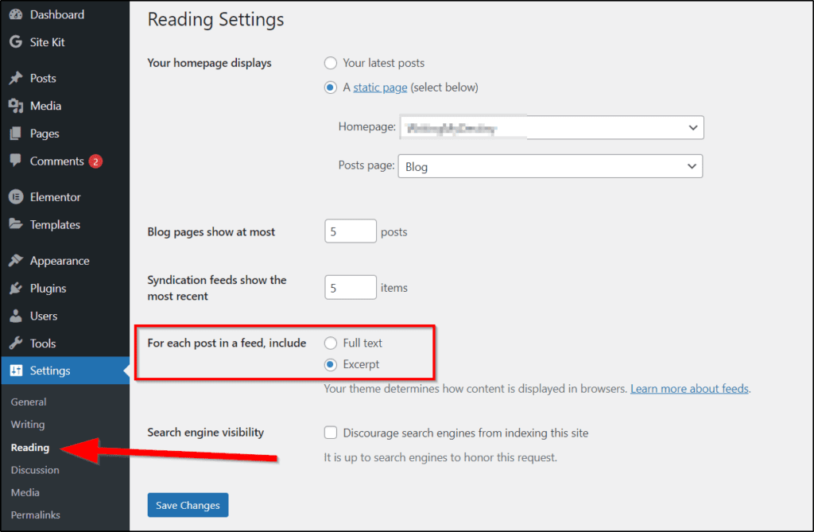Open the Permalinks settings

[36, 515]
